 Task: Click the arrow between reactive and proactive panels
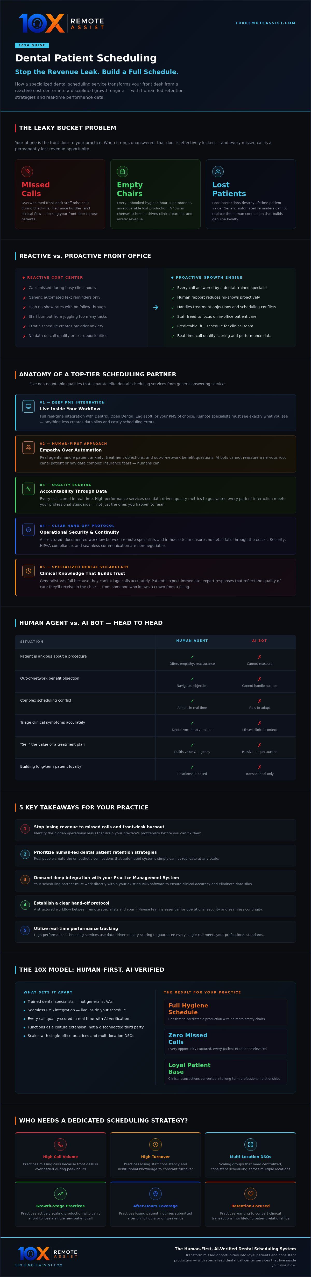(x=156, y=307)
